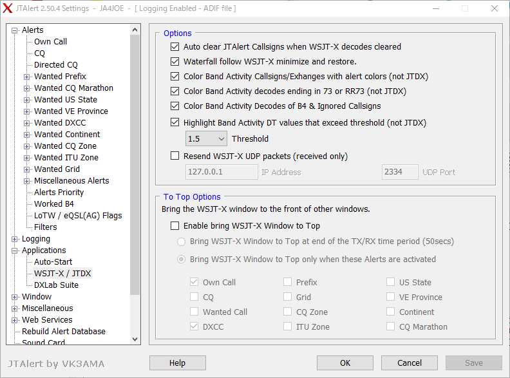Select Own Call in the tree

(x=50, y=42)
